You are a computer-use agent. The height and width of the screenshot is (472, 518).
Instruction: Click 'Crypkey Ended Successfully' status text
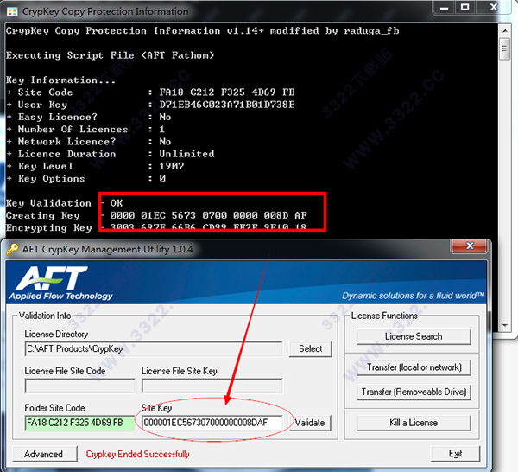tap(137, 454)
